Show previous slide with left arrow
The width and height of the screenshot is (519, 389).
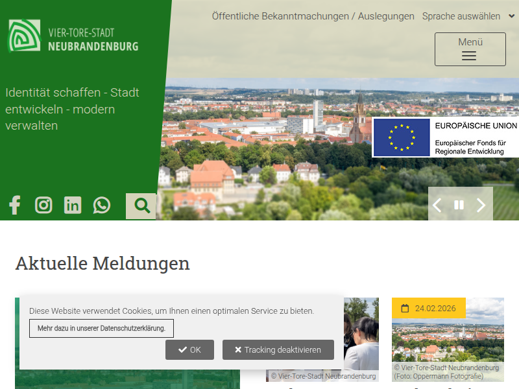pos(437,206)
